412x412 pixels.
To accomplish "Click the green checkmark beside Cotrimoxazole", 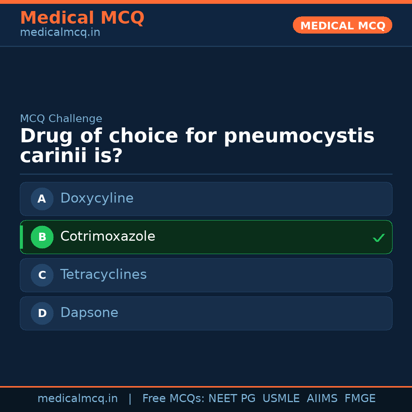I will click(x=378, y=238).
